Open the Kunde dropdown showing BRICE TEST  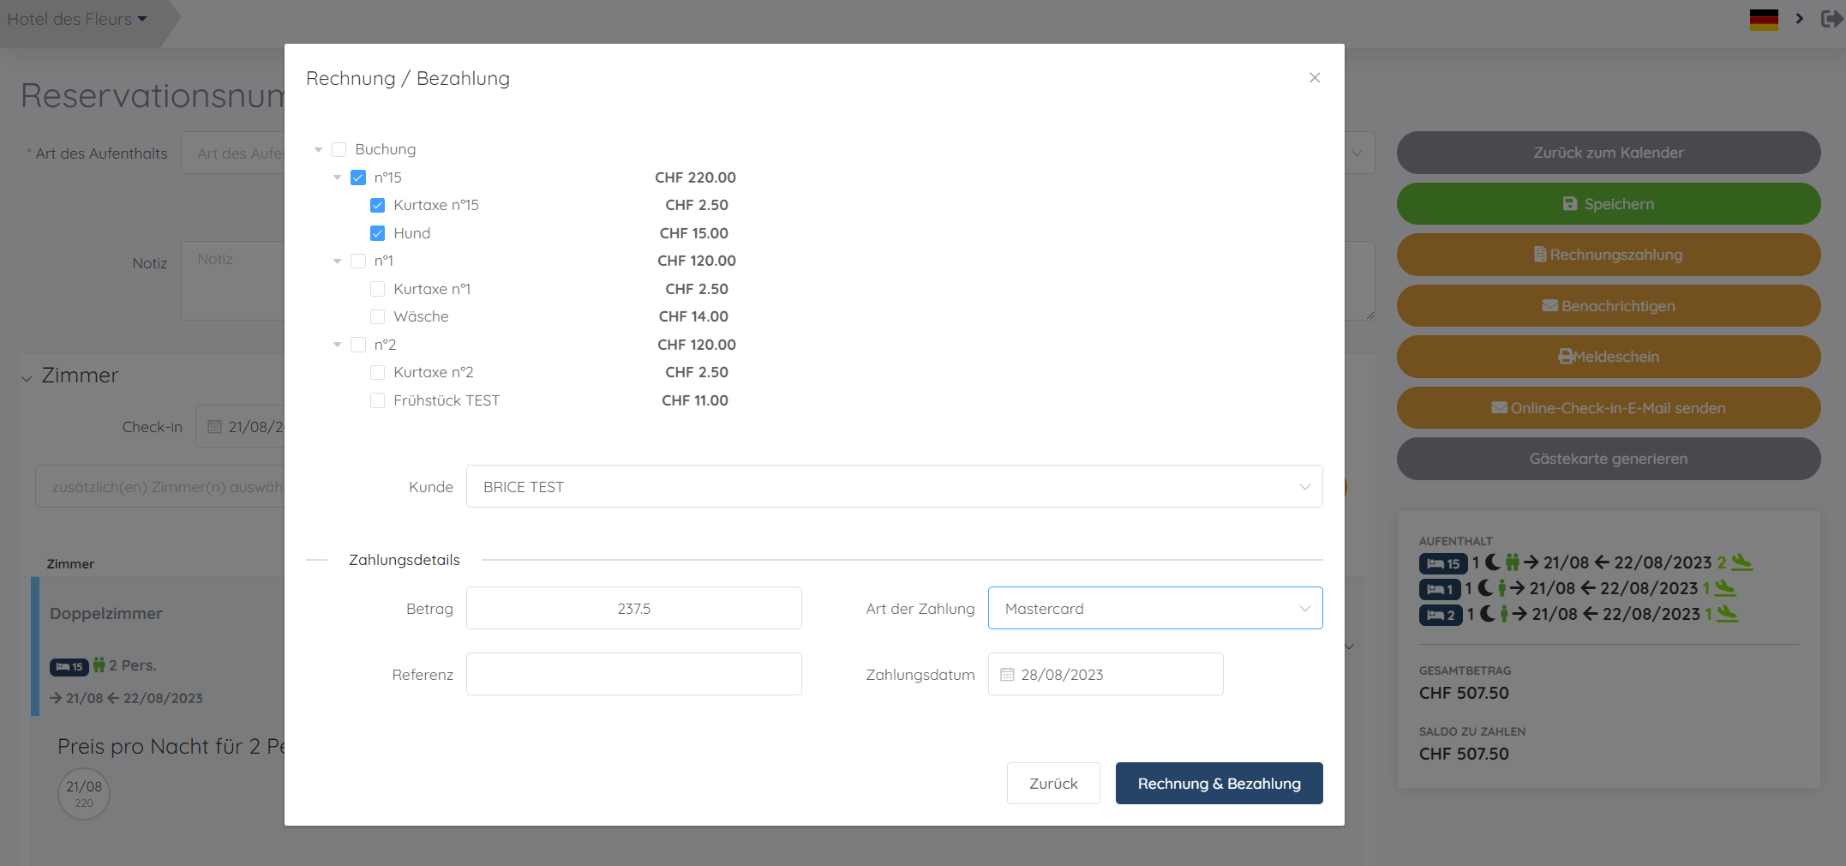tap(894, 486)
